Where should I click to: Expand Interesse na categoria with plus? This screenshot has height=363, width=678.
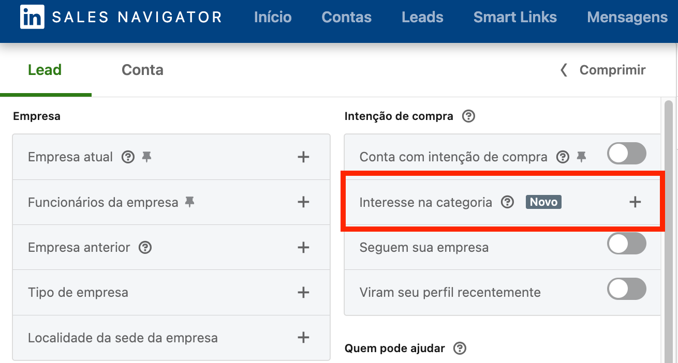coord(635,202)
